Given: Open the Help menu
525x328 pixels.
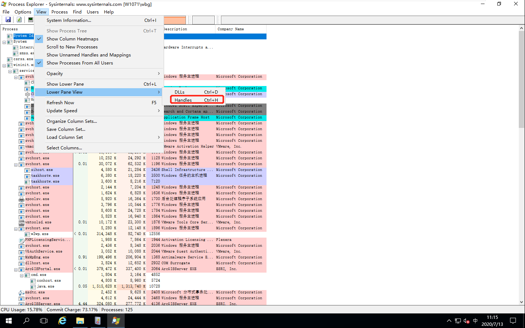Looking at the screenshot, I should [x=109, y=12].
